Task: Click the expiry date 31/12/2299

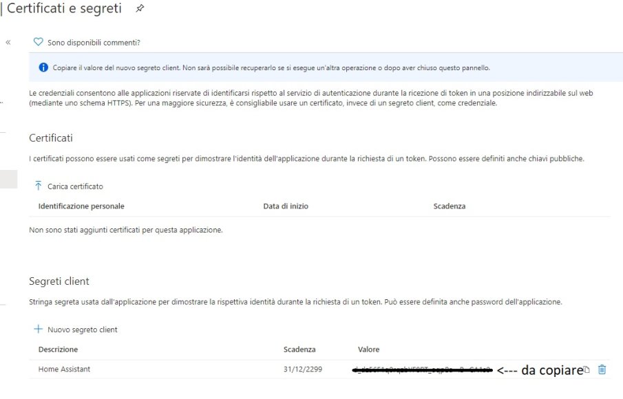Action: point(303,369)
